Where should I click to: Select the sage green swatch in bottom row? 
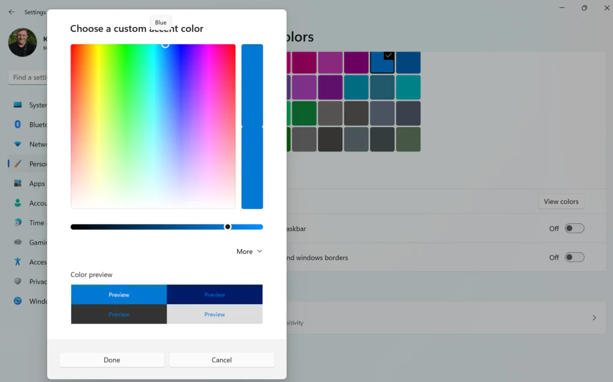(408, 139)
